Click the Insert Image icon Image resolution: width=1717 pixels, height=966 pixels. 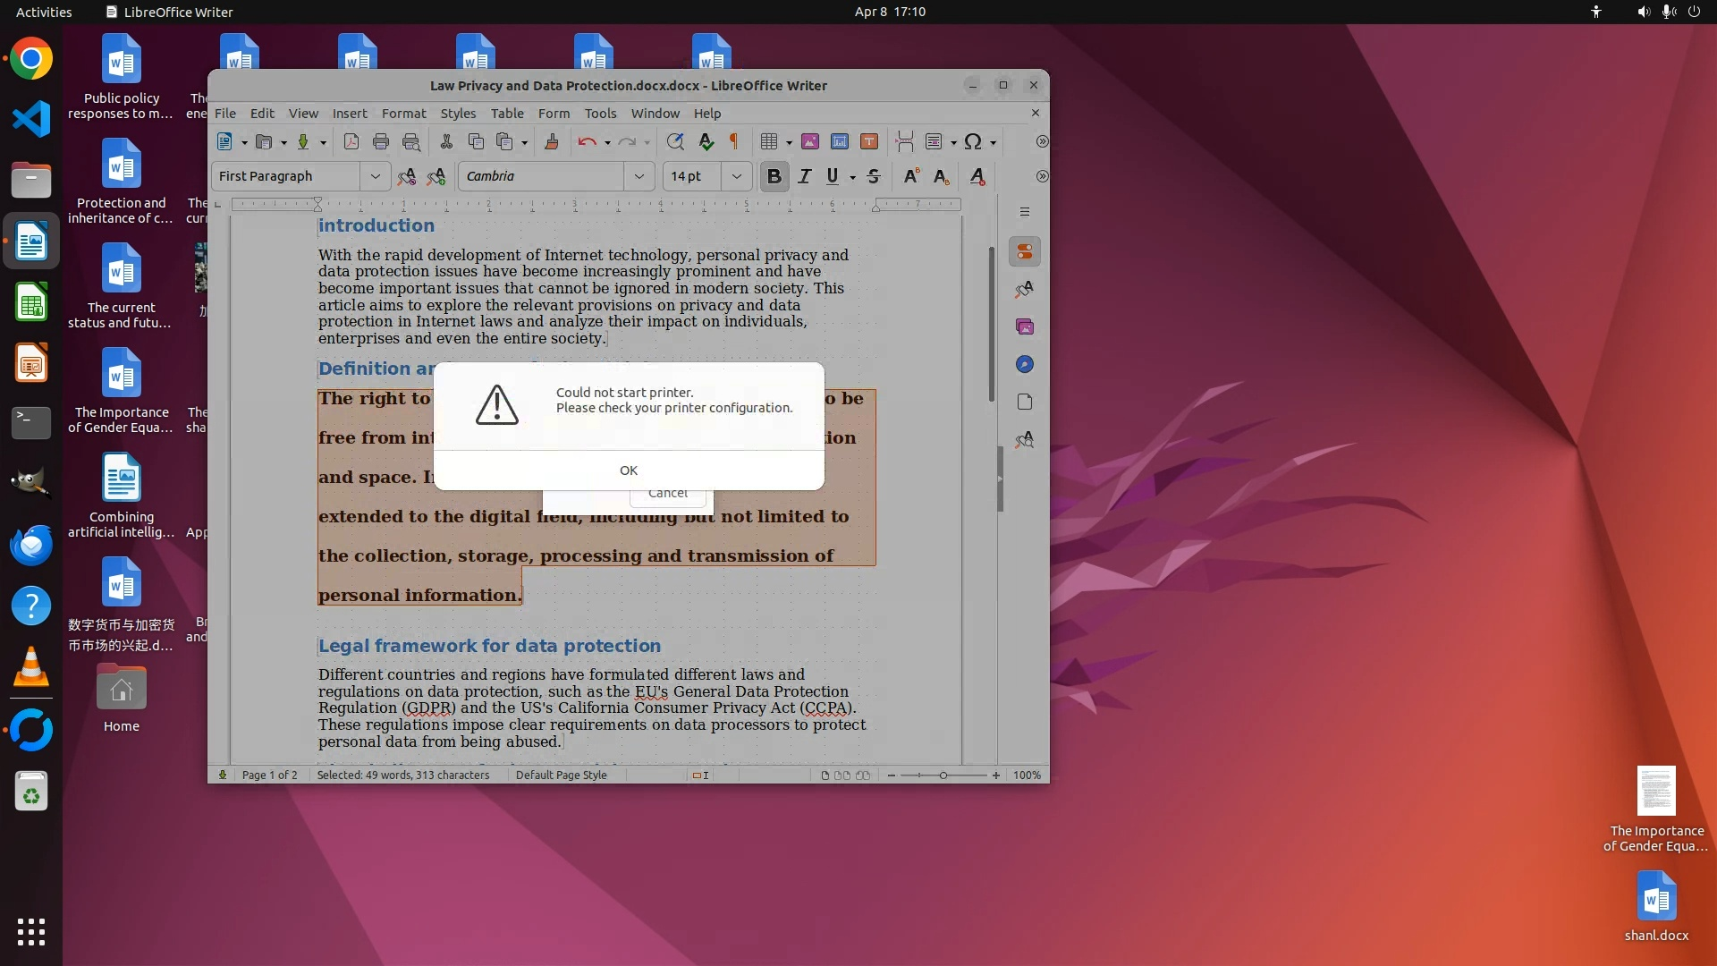810,141
